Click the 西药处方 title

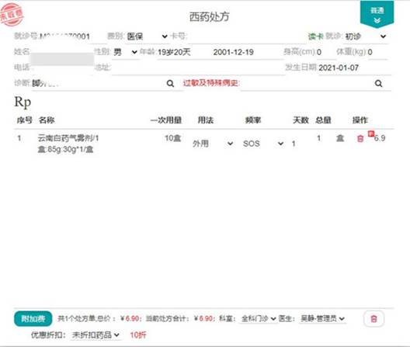pos(209,17)
